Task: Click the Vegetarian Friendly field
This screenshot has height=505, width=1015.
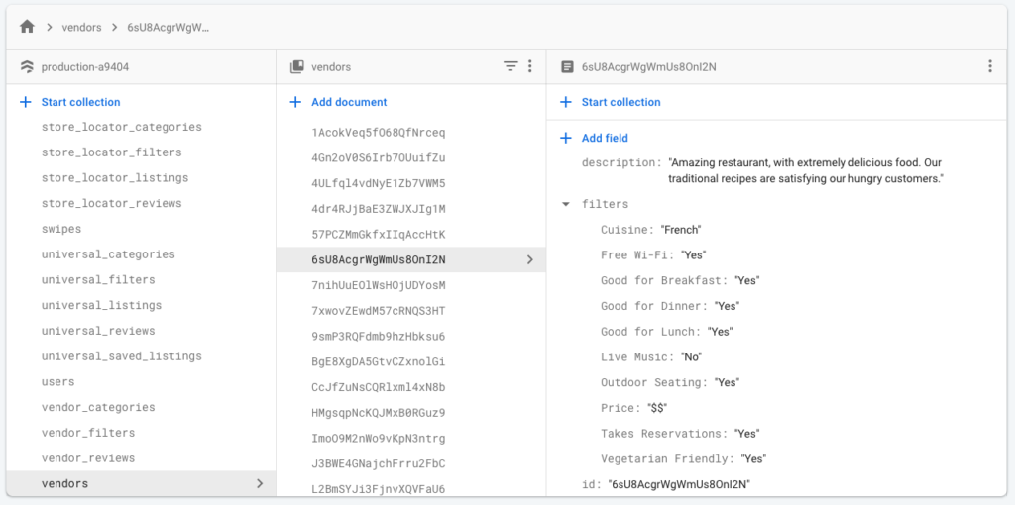Action: [x=684, y=459]
